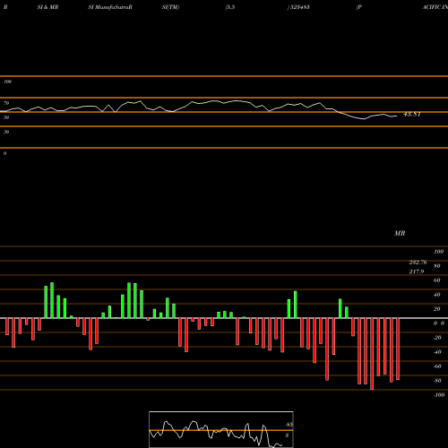Select the 217.9 value in MR panel
The image size is (448, 448).
[x=417, y=271]
